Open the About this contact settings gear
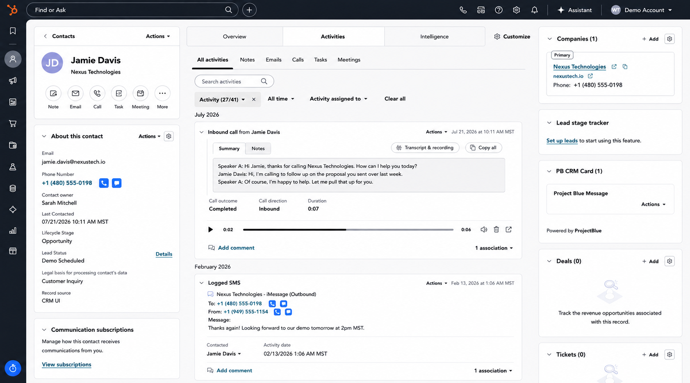This screenshot has width=690, height=383. point(169,136)
